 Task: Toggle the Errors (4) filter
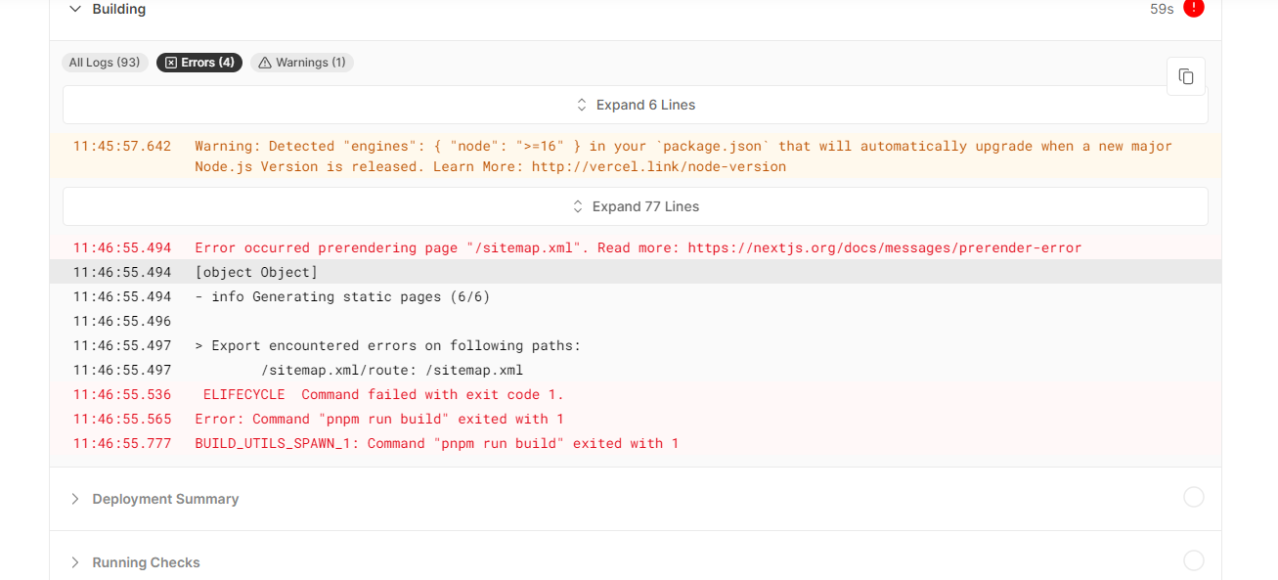pos(199,62)
